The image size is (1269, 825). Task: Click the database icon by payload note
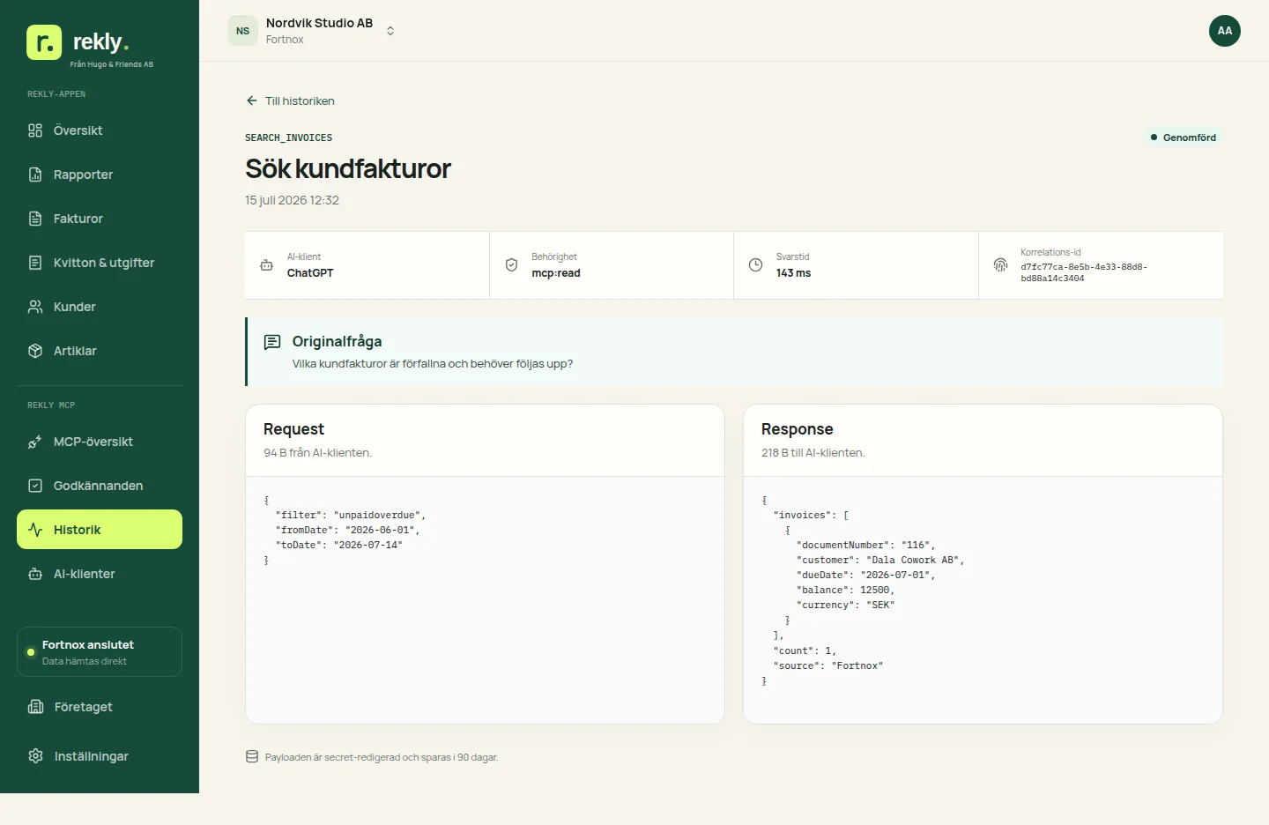[x=252, y=756]
